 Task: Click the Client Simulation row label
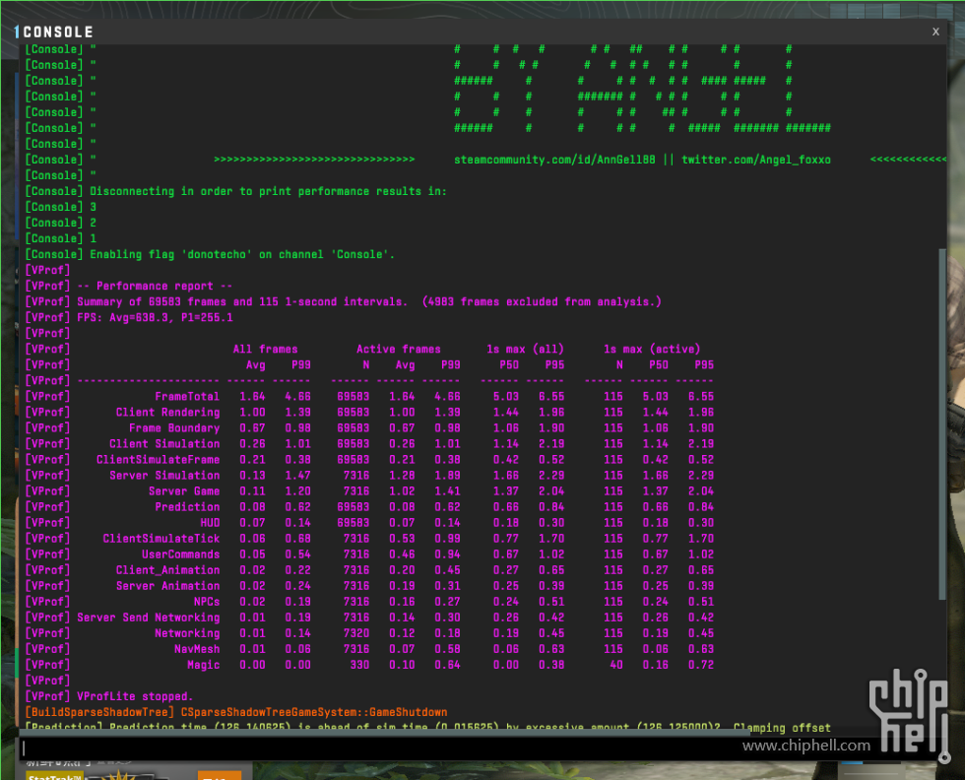(x=164, y=444)
